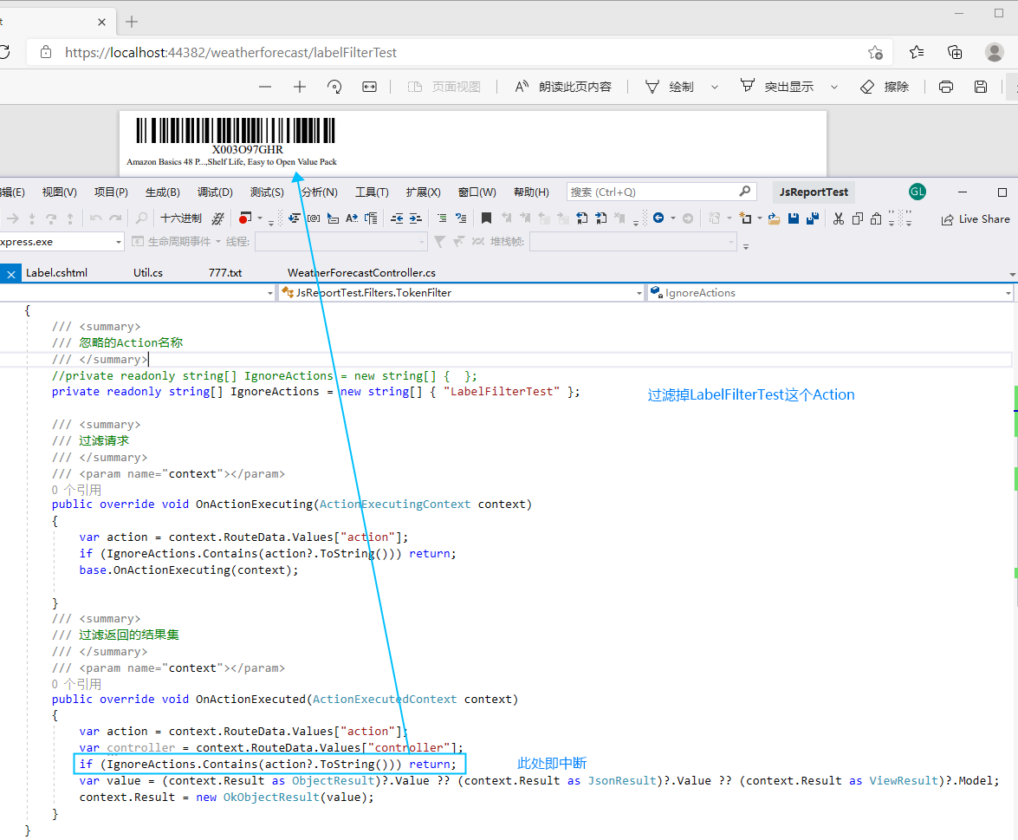This screenshot has height=840, width=1018.
Task: Click the rotate page icon in PDF toolbar
Action: (x=334, y=87)
